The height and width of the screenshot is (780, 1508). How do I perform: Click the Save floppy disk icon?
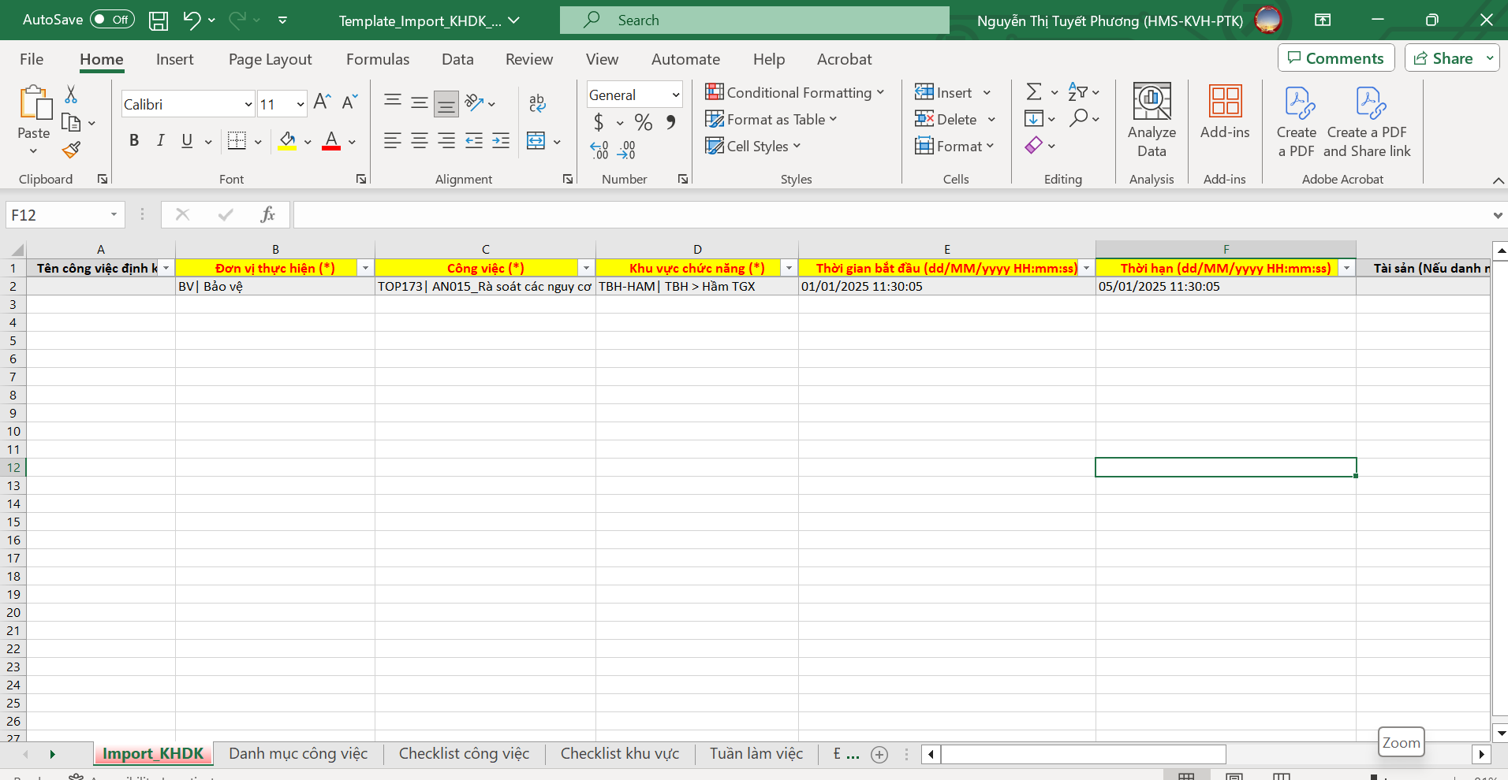tap(159, 20)
